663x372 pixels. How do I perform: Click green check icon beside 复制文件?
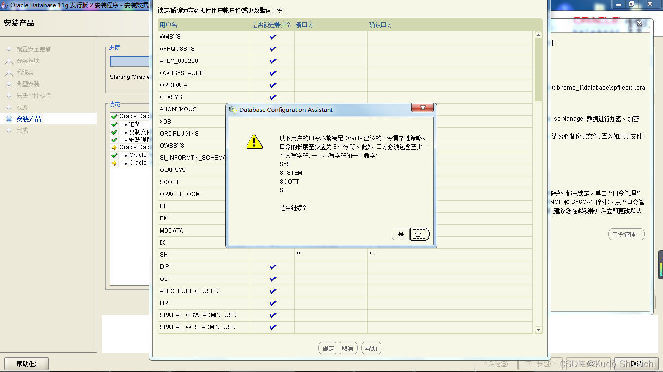114,132
